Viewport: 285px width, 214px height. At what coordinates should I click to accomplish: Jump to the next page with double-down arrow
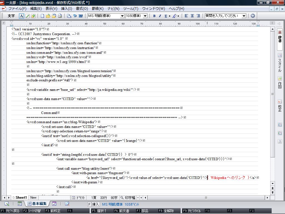pyautogui.click(x=273, y=192)
